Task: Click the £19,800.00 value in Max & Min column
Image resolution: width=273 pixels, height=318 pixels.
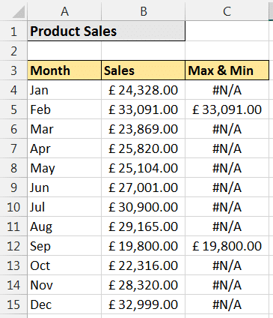Action: click(227, 246)
